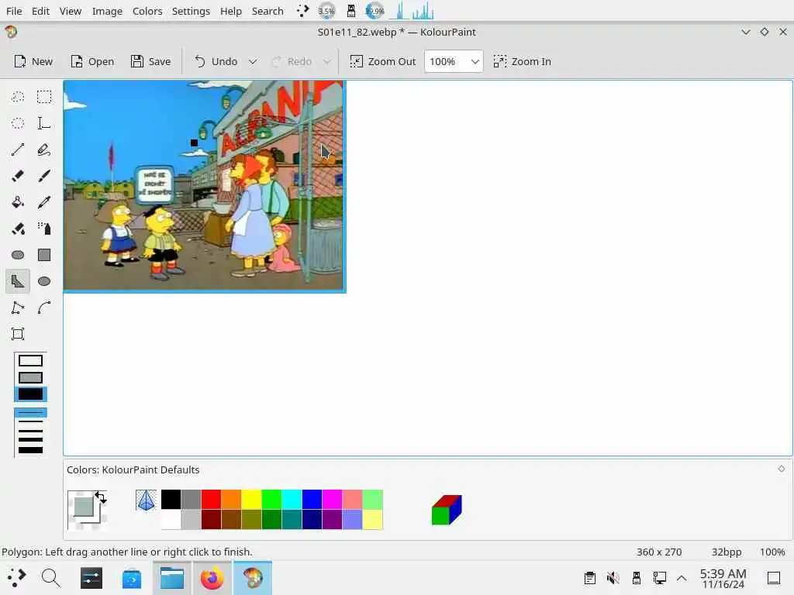This screenshot has height=595, width=794.
Task: Open the Search menu
Action: (x=268, y=11)
